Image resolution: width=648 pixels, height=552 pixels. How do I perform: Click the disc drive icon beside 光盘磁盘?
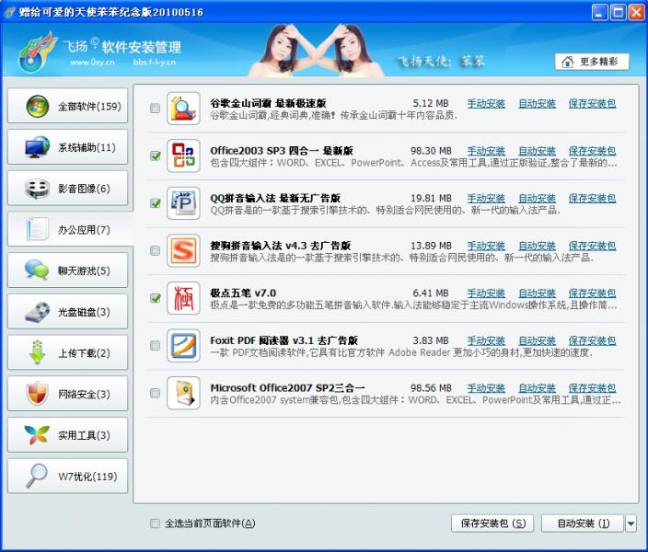37,312
